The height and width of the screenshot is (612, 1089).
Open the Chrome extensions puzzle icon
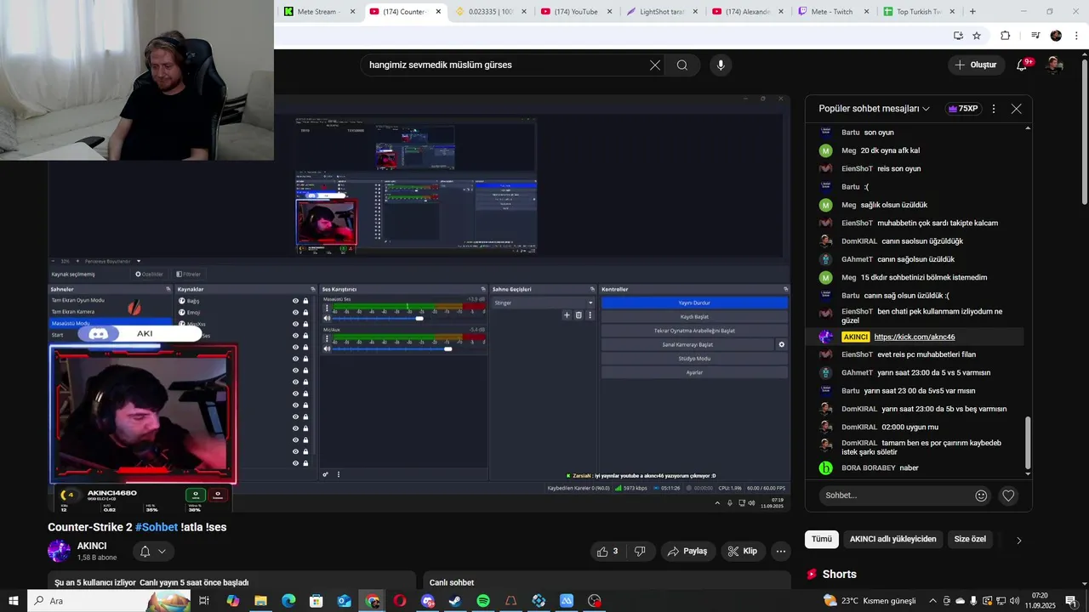pos(1005,36)
